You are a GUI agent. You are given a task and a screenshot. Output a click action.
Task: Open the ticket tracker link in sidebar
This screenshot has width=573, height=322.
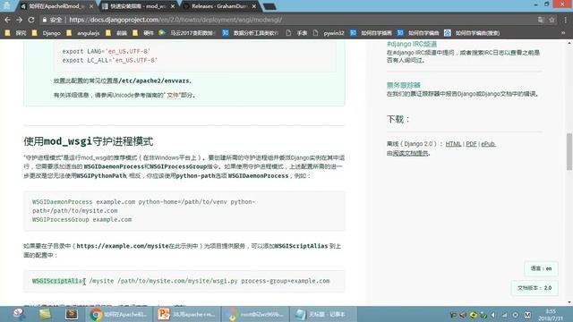point(404,85)
